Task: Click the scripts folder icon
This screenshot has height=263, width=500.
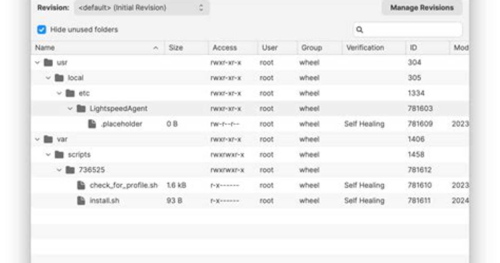Action: tap(59, 155)
